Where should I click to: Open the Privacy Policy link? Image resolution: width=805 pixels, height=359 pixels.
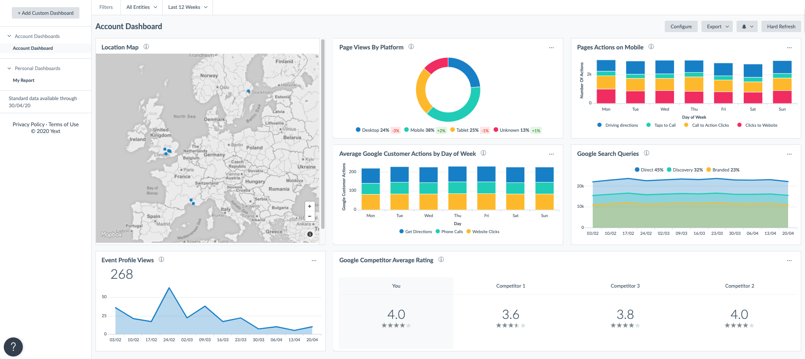(x=28, y=125)
